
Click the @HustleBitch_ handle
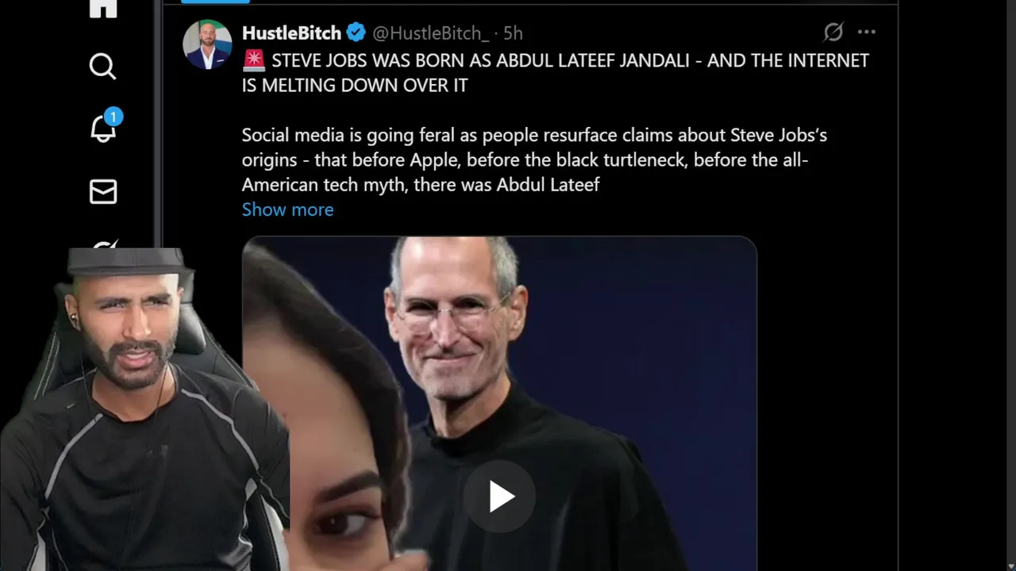(x=430, y=33)
